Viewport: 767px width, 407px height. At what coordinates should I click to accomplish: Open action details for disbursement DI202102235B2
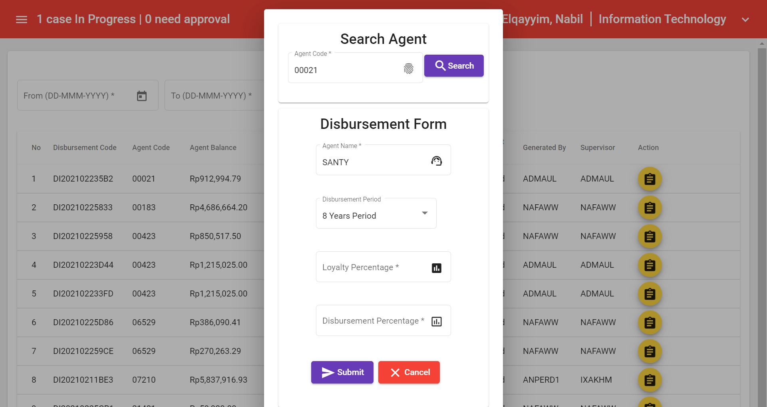pos(650,179)
